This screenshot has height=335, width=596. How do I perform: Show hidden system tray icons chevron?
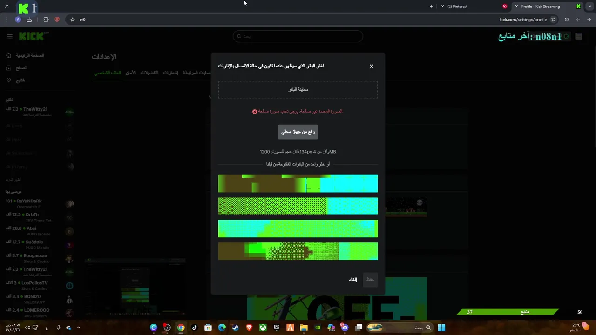78,328
